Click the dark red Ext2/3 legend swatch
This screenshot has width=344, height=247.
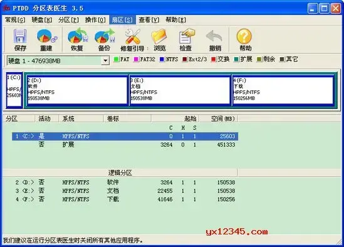click(x=185, y=60)
